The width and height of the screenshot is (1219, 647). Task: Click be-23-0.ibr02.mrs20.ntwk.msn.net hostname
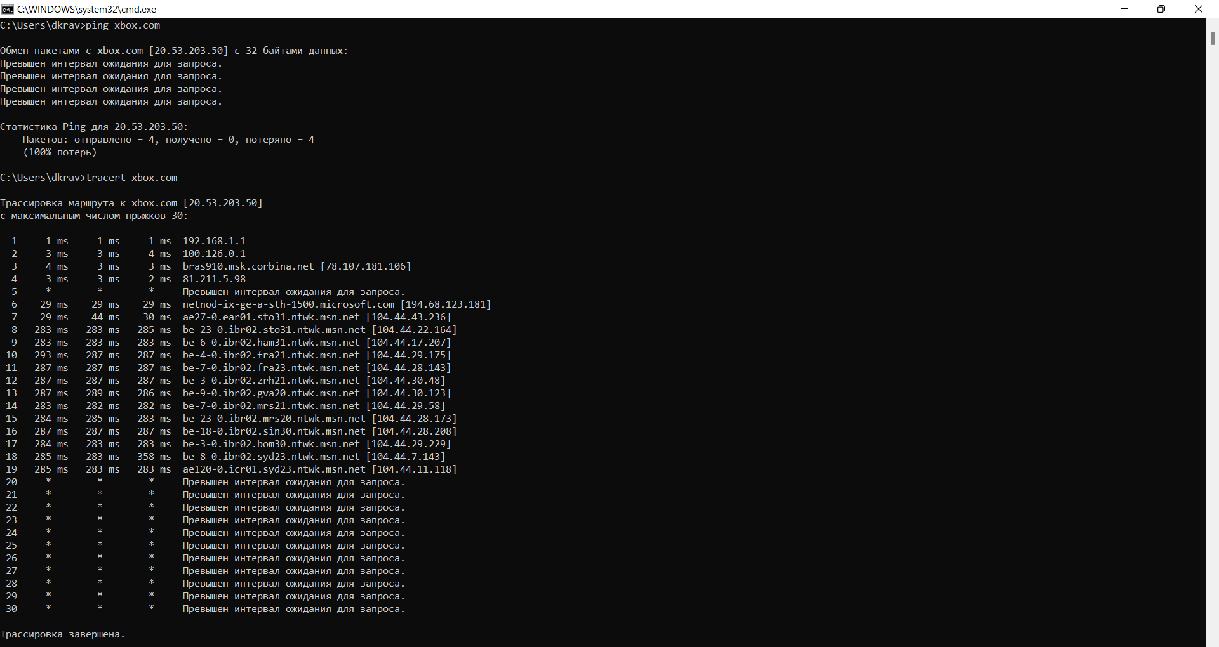point(274,419)
